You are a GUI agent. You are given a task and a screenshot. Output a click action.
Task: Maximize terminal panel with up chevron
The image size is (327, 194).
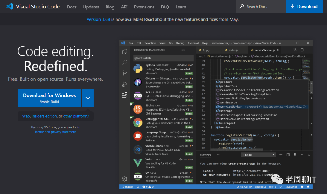pos(302,155)
